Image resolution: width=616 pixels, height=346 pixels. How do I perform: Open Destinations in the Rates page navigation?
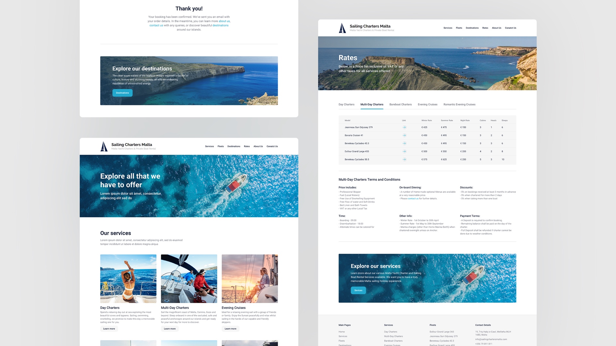tap(472, 28)
